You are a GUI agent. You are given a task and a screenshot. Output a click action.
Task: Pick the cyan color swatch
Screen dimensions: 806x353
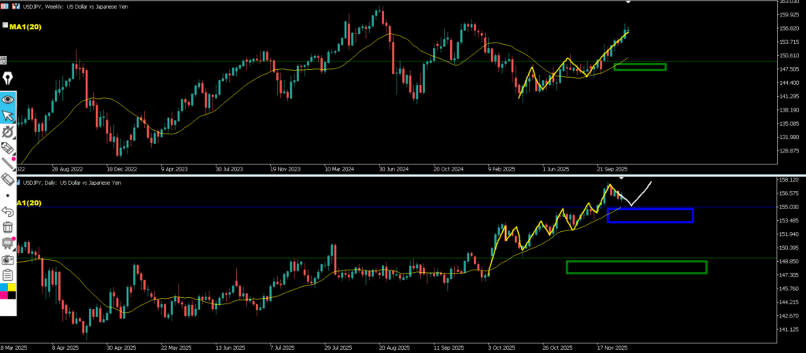point(4,289)
